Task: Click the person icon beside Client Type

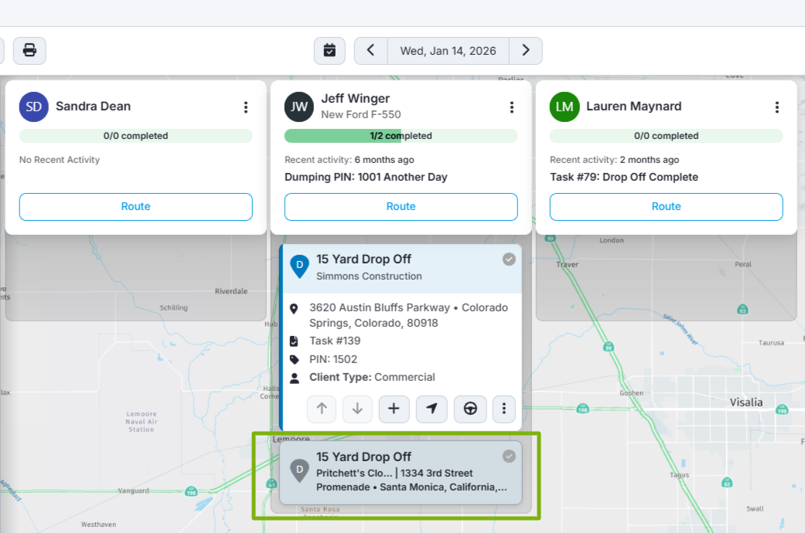Action: [295, 378]
